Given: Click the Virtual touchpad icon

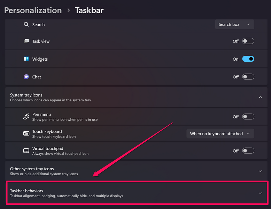Looking at the screenshot, I should click(x=26, y=151).
